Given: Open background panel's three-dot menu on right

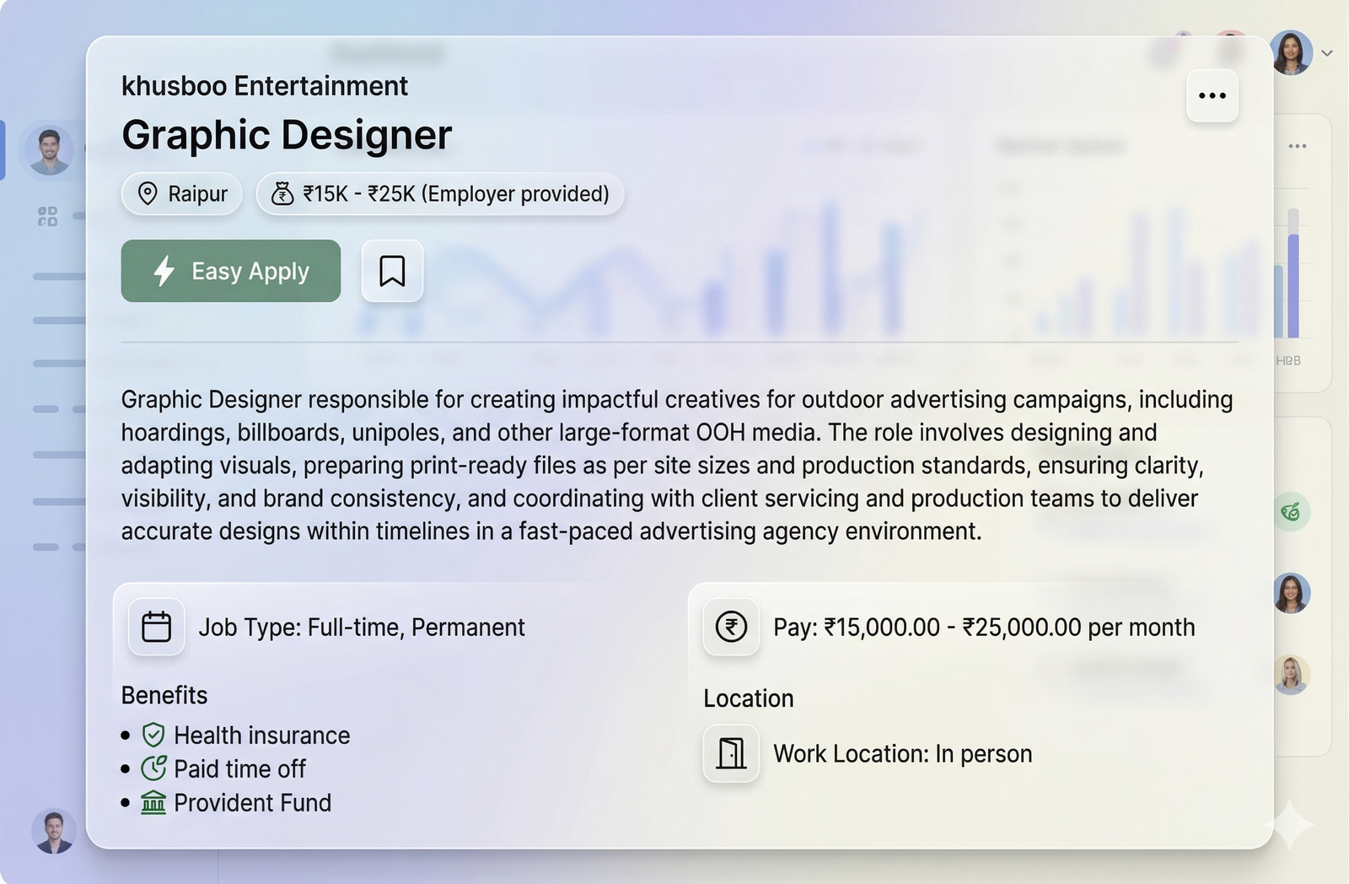Looking at the screenshot, I should coord(1297,147).
